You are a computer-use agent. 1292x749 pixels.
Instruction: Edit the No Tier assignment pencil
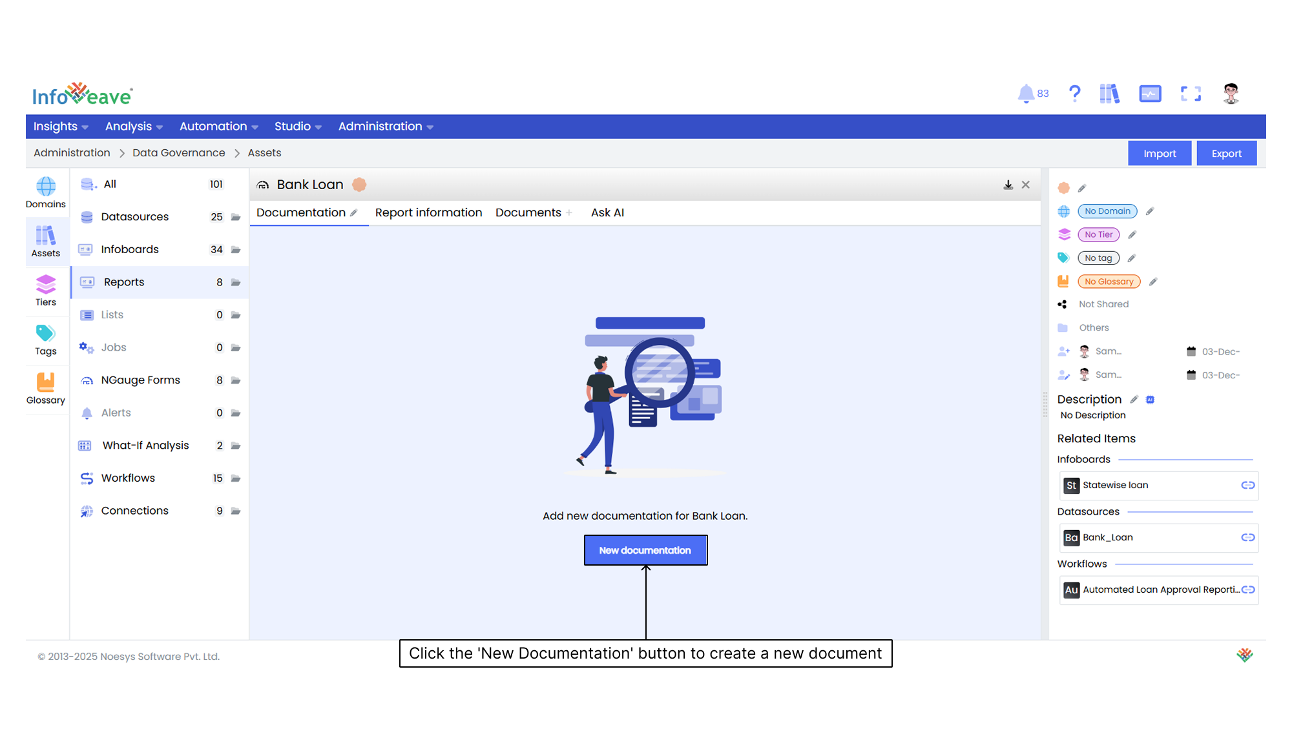[x=1132, y=235]
